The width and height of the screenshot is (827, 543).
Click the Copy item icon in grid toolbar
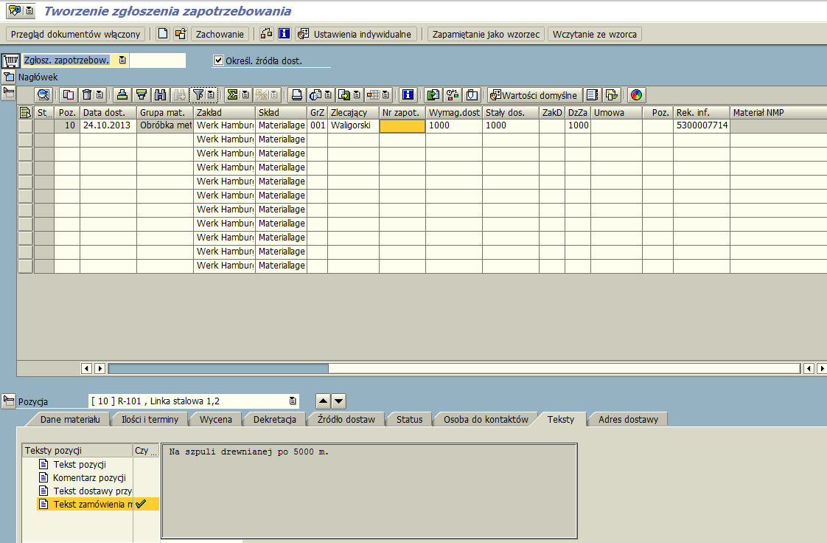69,95
